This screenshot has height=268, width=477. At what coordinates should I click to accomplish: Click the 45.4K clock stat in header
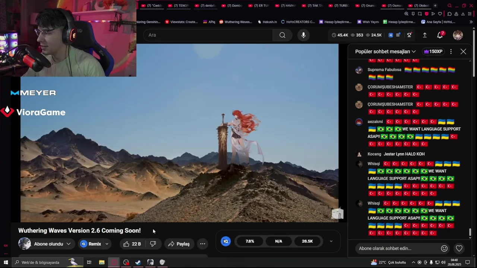(x=340, y=35)
